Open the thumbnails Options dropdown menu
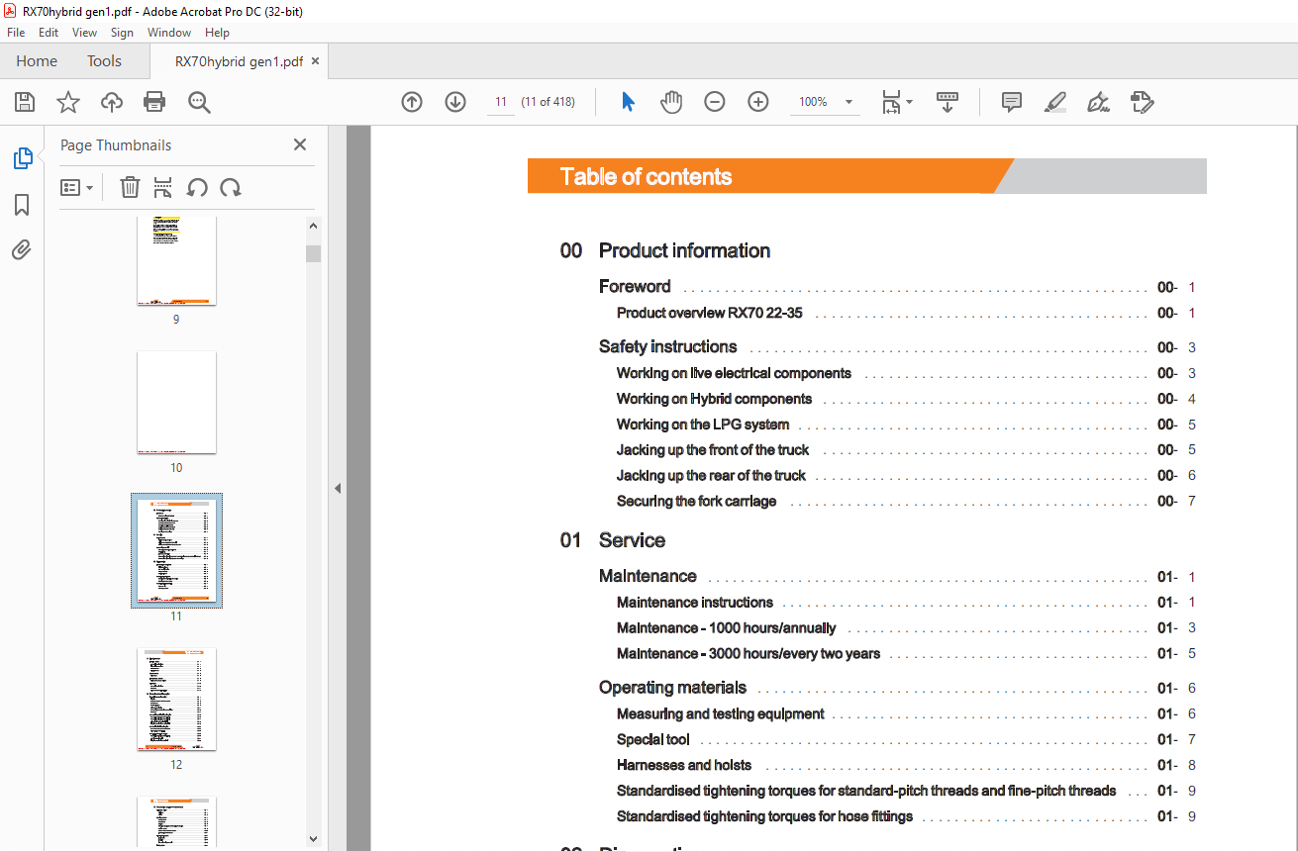1298x852 pixels. pyautogui.click(x=77, y=187)
